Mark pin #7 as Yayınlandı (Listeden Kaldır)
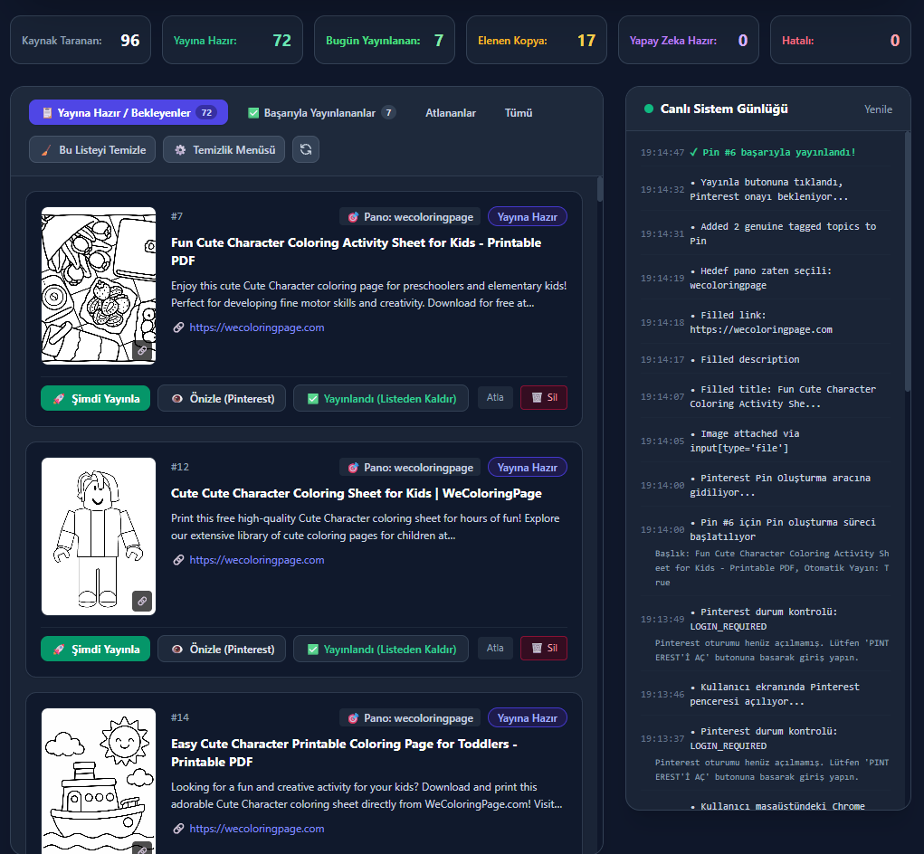Screen dimensions: 924x854 381,398
